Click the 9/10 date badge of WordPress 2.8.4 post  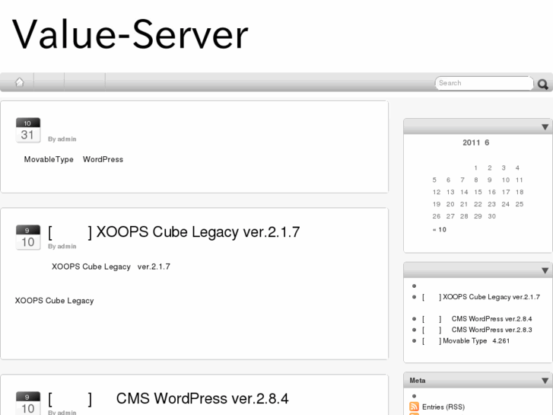point(28,404)
